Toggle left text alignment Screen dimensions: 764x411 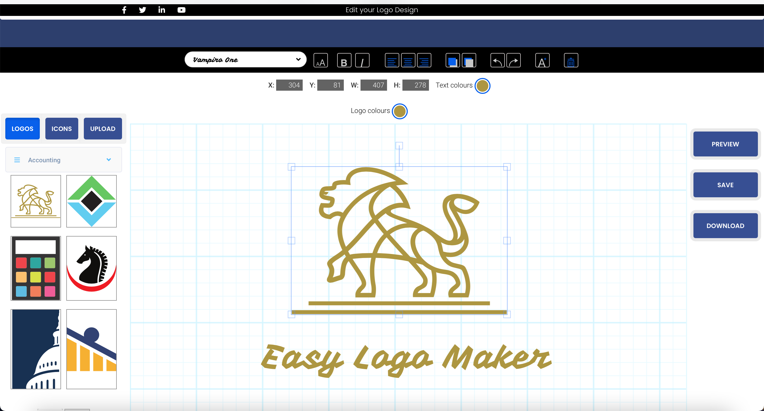(x=392, y=60)
